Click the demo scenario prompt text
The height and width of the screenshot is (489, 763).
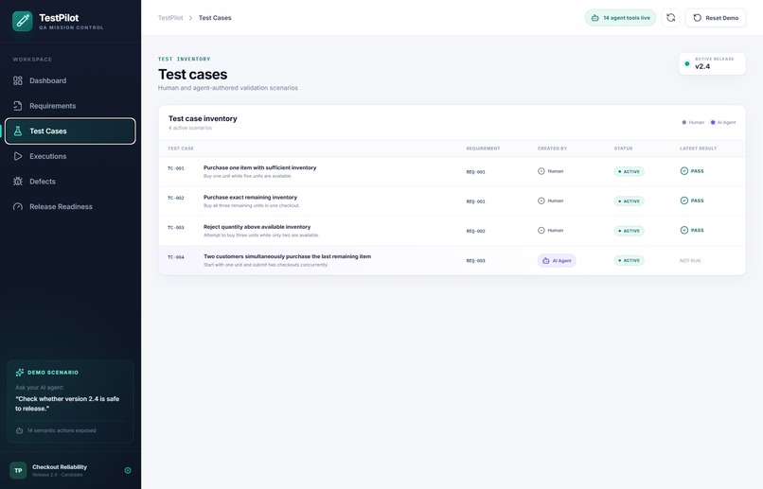(67, 404)
